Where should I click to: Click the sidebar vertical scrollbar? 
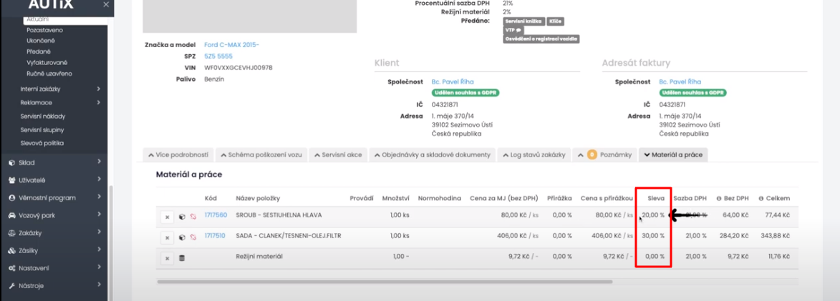110,243
